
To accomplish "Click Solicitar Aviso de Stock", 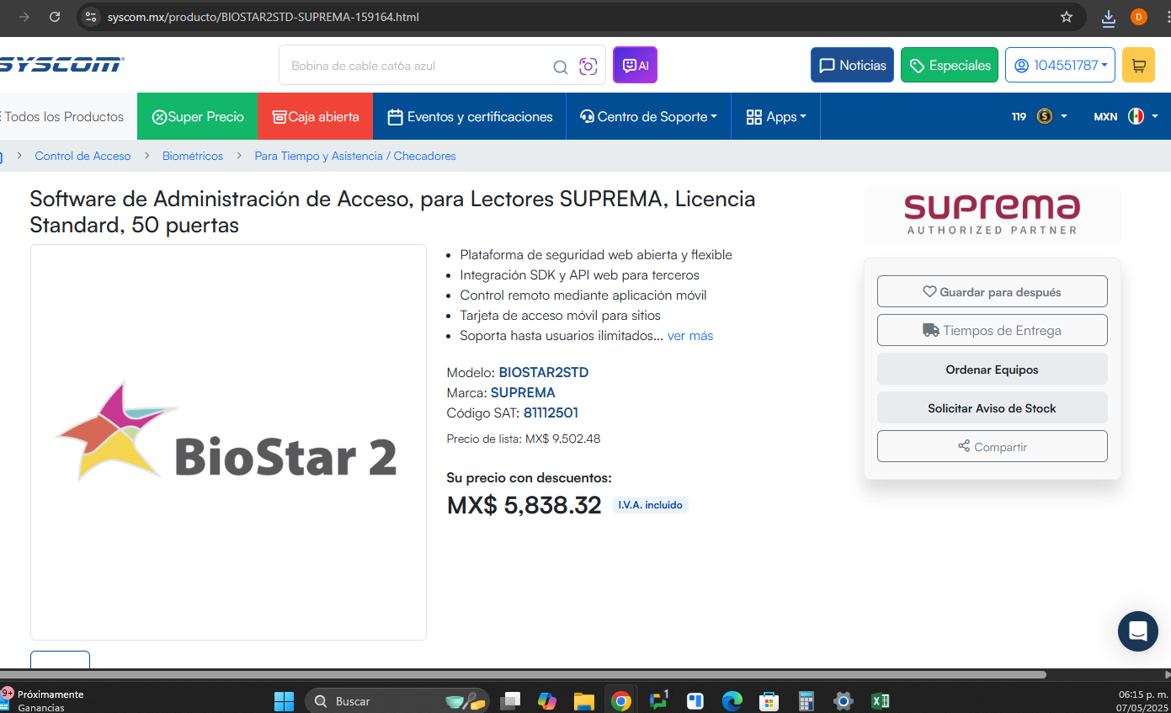I will [x=992, y=407].
